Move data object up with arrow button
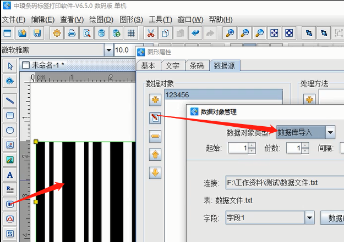Image resolution: width=344 pixels, height=242 pixels. pyautogui.click(x=155, y=155)
